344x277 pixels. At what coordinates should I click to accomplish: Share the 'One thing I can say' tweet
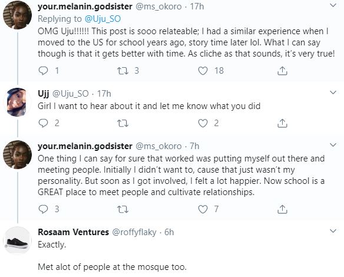282,209
